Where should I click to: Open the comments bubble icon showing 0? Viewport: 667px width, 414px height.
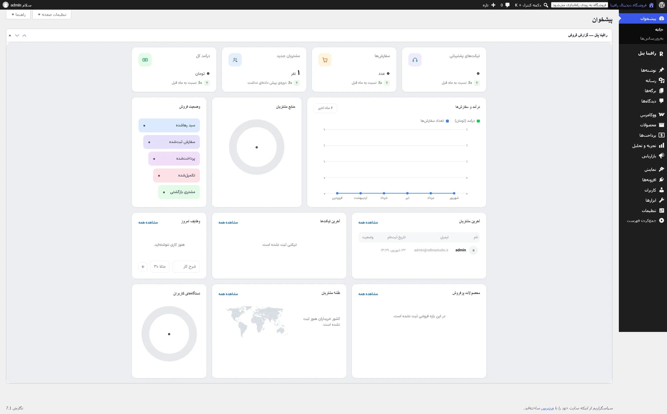click(x=507, y=5)
